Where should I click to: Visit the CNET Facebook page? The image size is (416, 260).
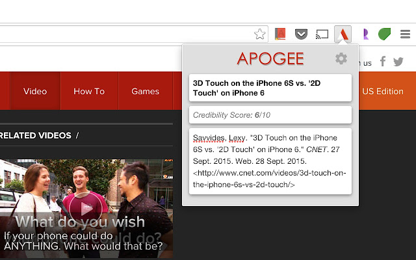[x=383, y=61]
